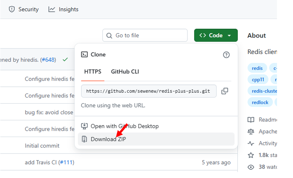
Task: Click the license scales icon
Action: [x=251, y=131]
